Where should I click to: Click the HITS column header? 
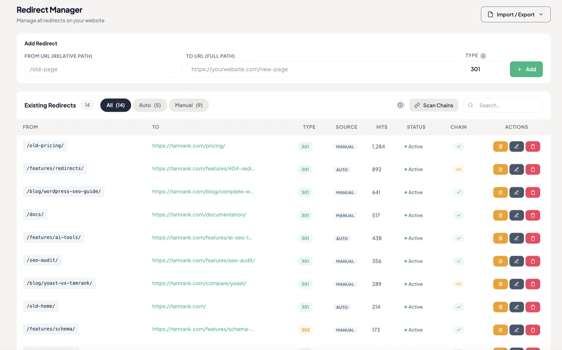click(382, 127)
